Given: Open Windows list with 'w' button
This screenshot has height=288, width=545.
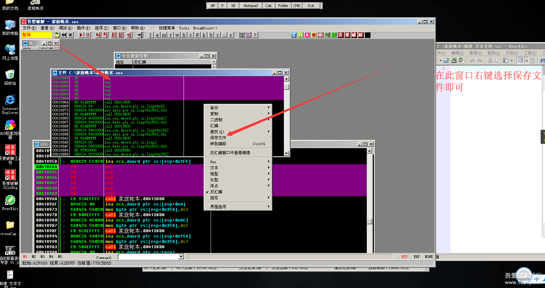Looking at the screenshot, I should pyautogui.click(x=178, y=35).
